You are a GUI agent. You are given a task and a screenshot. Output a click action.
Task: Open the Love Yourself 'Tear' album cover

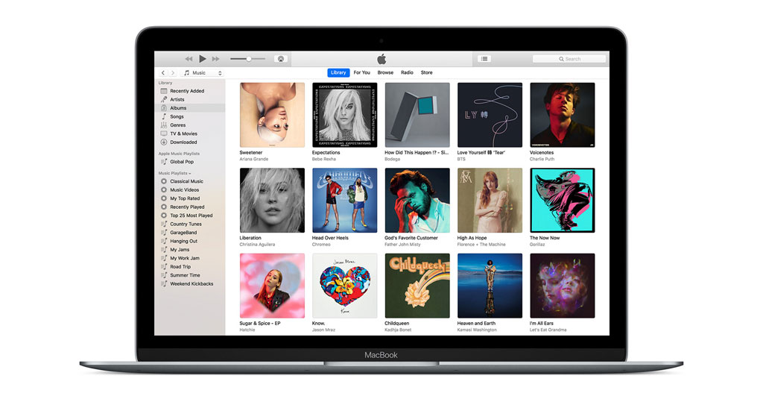(490, 115)
